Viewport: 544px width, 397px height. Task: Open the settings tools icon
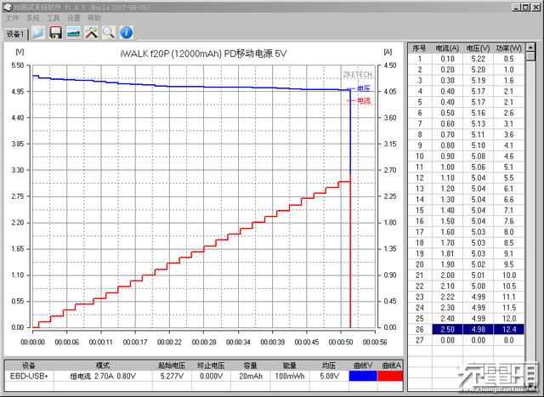pyautogui.click(x=91, y=32)
